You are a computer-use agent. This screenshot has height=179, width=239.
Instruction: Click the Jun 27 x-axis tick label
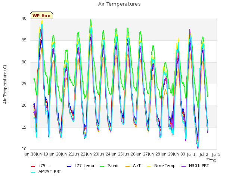[x=142, y=154]
